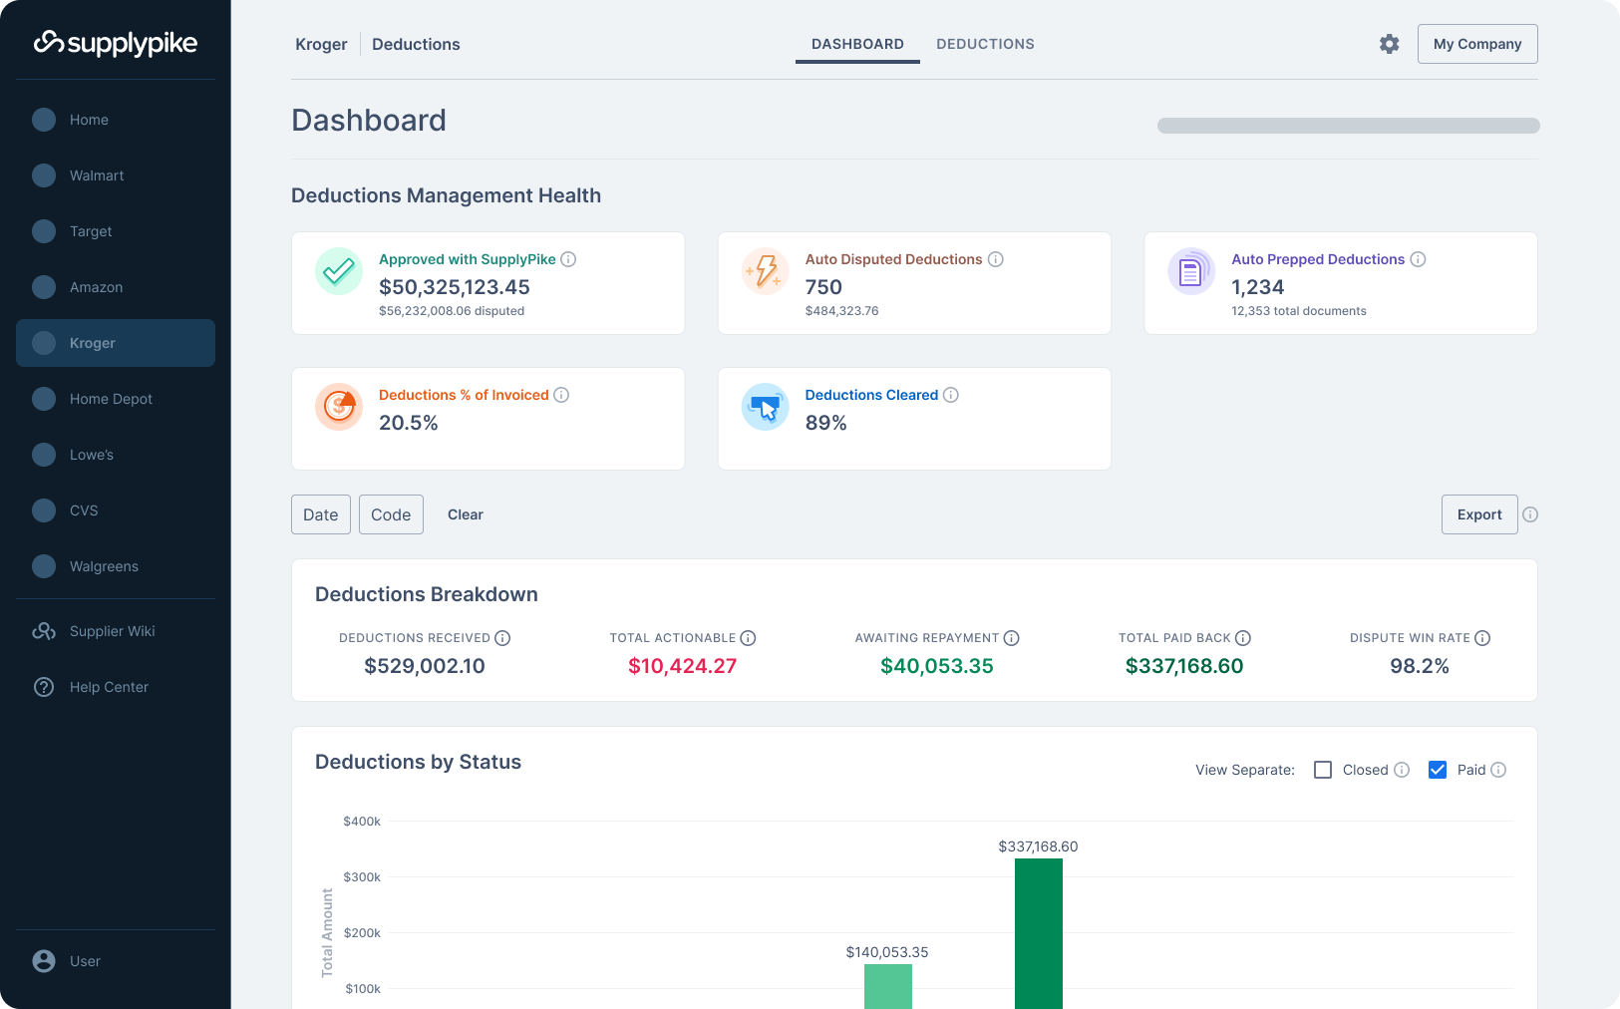Click the orange Deductions % of Invoiced icon

pos(339,407)
